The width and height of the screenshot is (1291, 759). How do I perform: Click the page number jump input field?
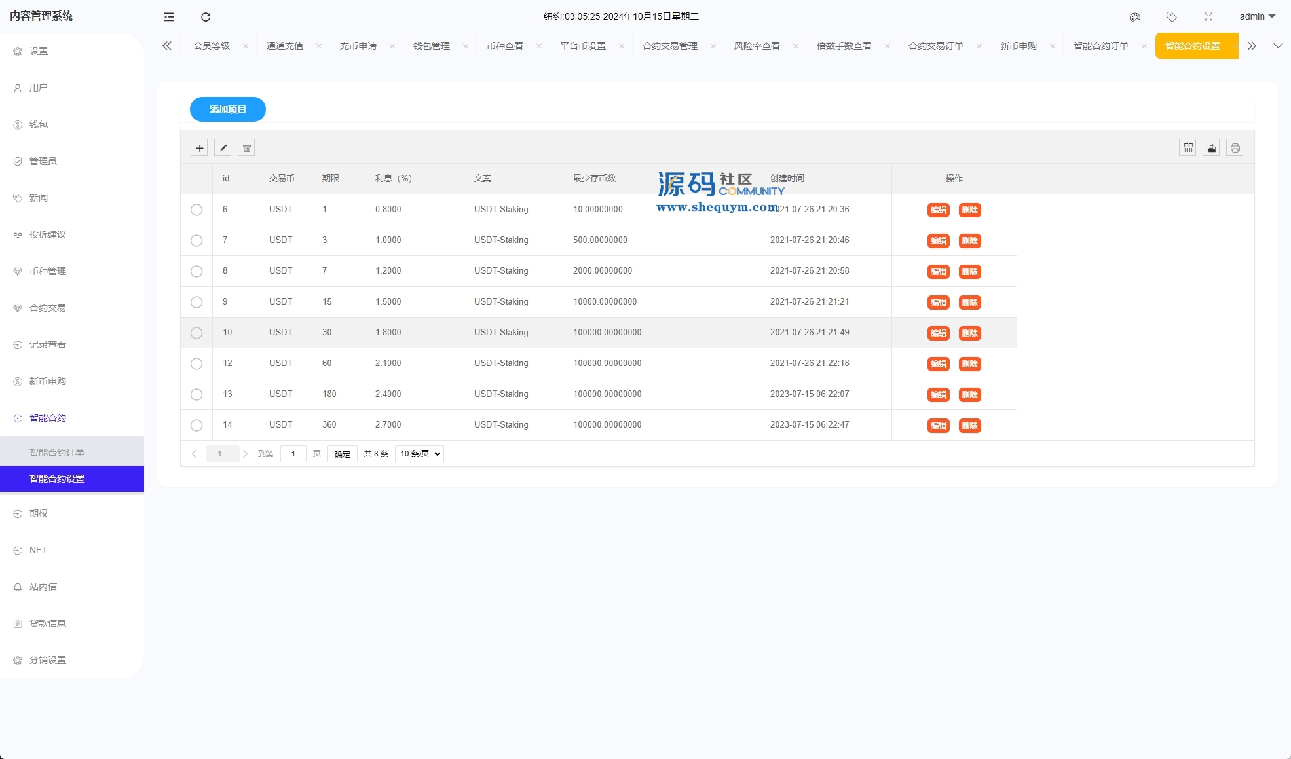coord(293,454)
